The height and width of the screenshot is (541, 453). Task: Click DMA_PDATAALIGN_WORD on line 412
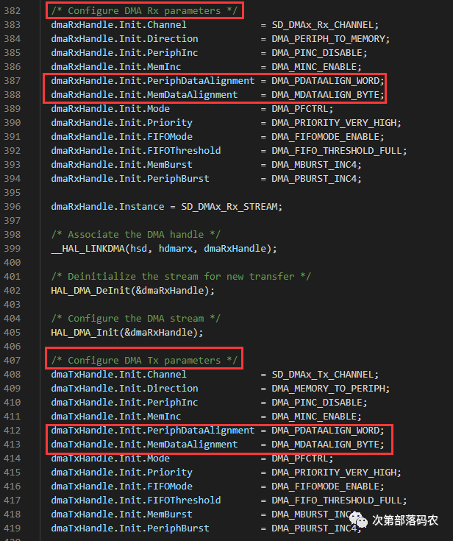tap(326, 431)
